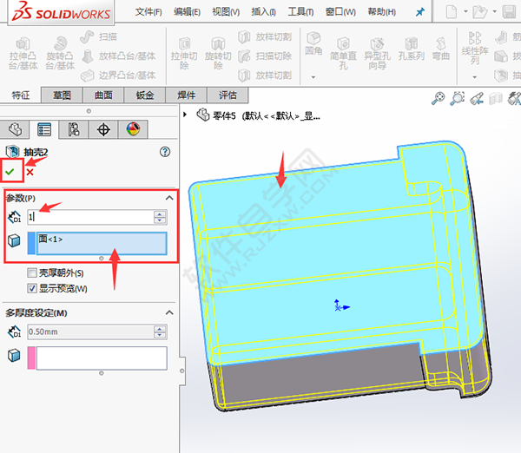Open the Tools (工具) menu
Image resolution: width=521 pixels, height=453 pixels.
coord(300,12)
